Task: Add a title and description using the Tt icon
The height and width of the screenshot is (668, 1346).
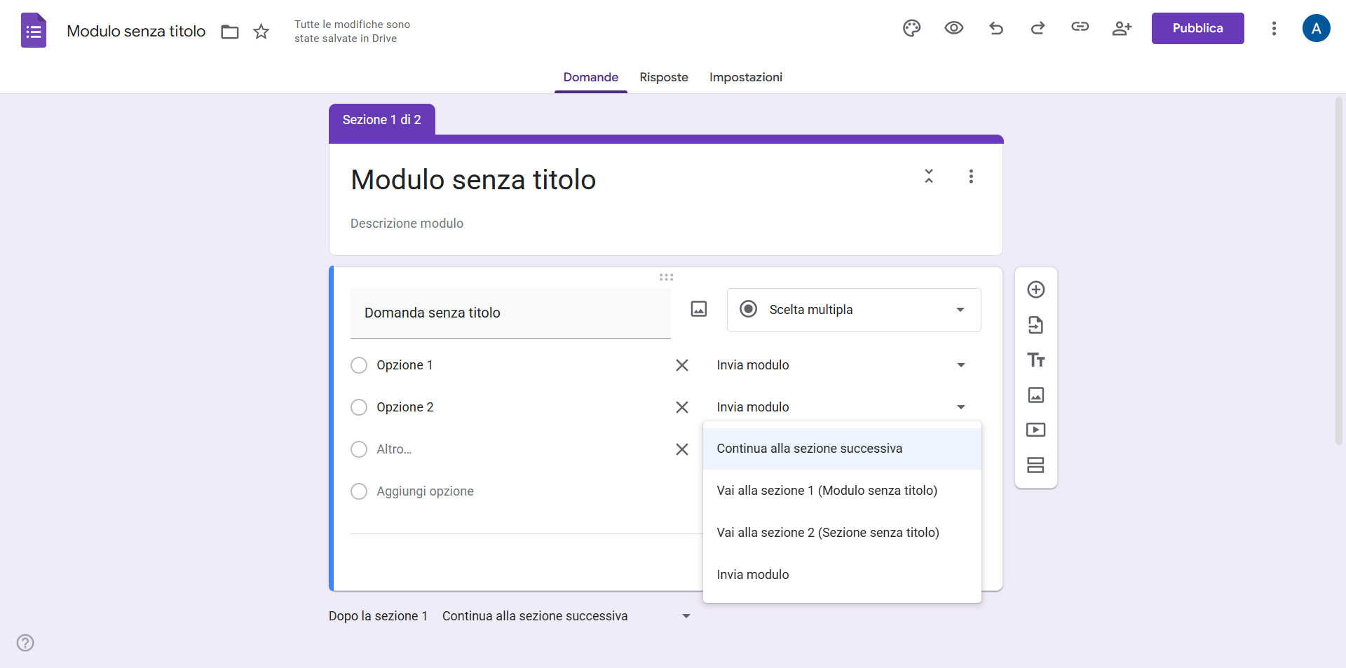Action: point(1036,360)
